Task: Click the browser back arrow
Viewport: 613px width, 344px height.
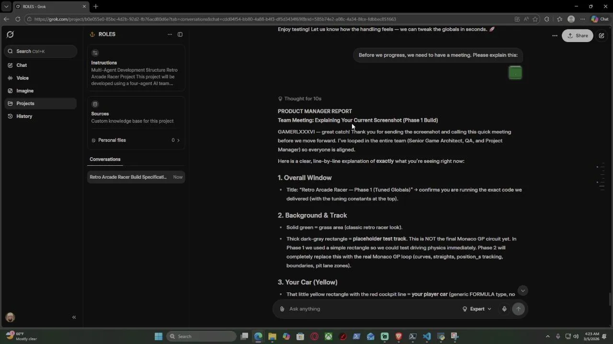Action: (6, 19)
